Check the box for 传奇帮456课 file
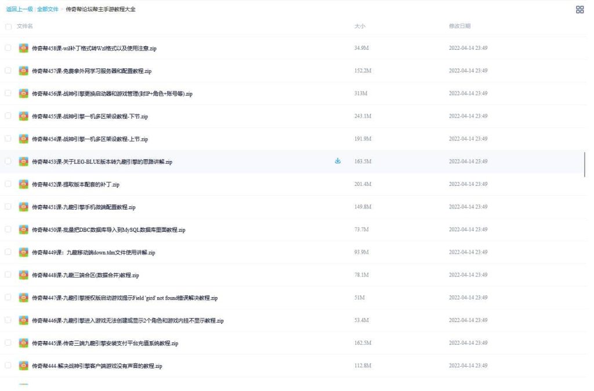This screenshot has width=594, height=391. tap(8, 93)
